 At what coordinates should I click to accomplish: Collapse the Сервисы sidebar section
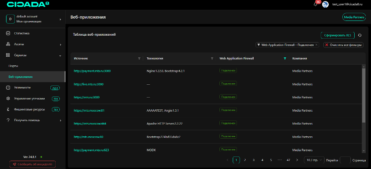tap(61, 55)
